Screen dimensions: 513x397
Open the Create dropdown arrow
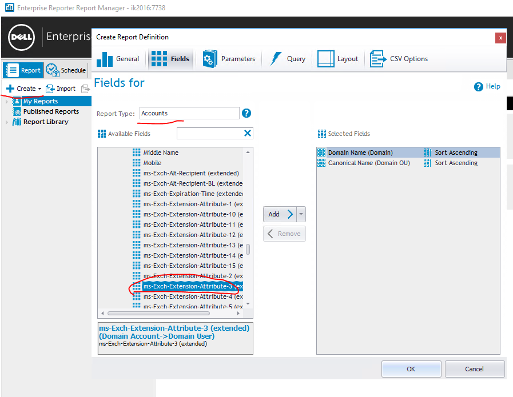(x=39, y=89)
